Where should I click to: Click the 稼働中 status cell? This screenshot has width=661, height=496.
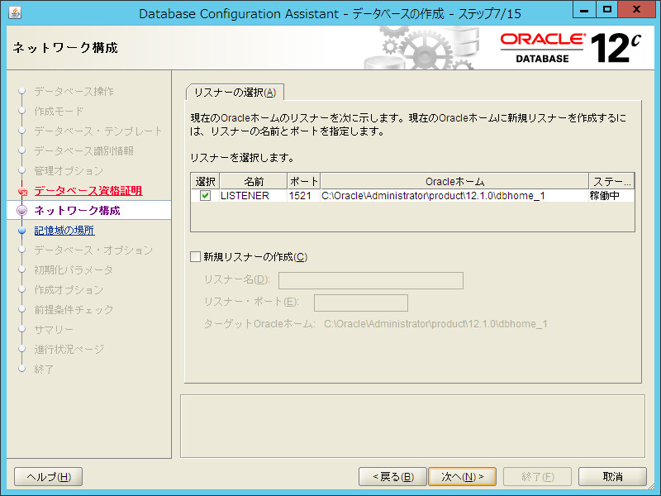pyautogui.click(x=611, y=196)
